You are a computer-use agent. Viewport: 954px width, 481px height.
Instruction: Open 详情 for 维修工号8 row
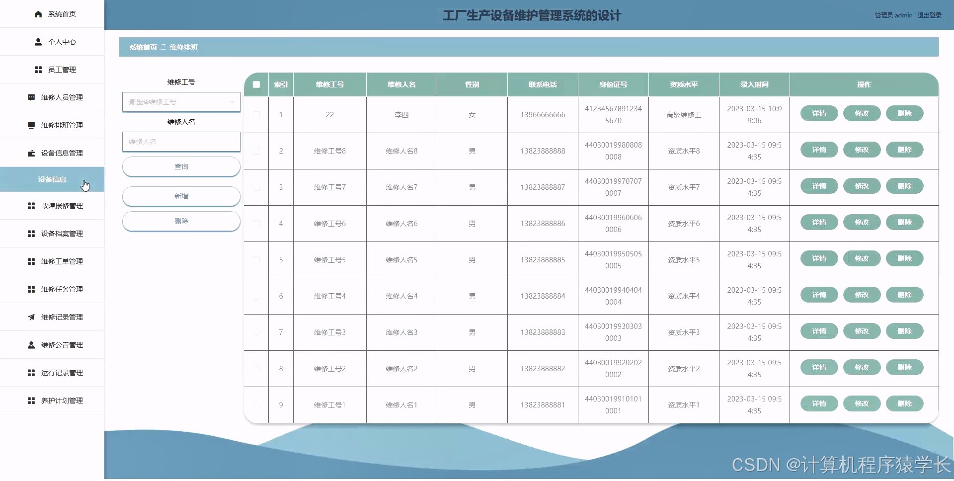pyautogui.click(x=819, y=150)
